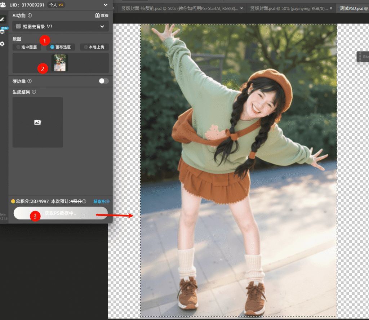Click the info icon next to 硬边缘
This screenshot has width=369, height=320.
(30, 81)
